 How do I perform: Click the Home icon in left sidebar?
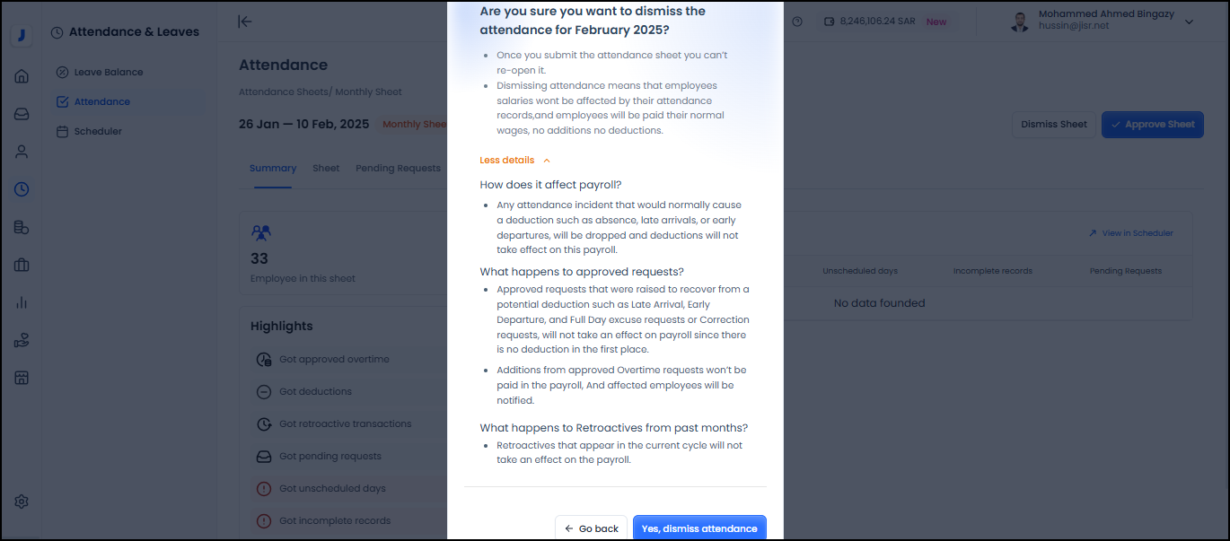(22, 76)
